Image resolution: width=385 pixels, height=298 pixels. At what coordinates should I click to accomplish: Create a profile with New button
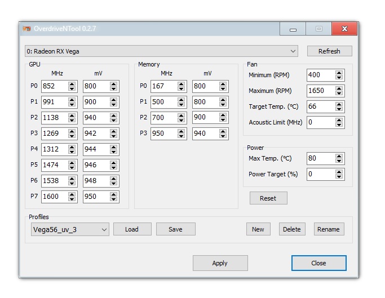[x=258, y=229]
